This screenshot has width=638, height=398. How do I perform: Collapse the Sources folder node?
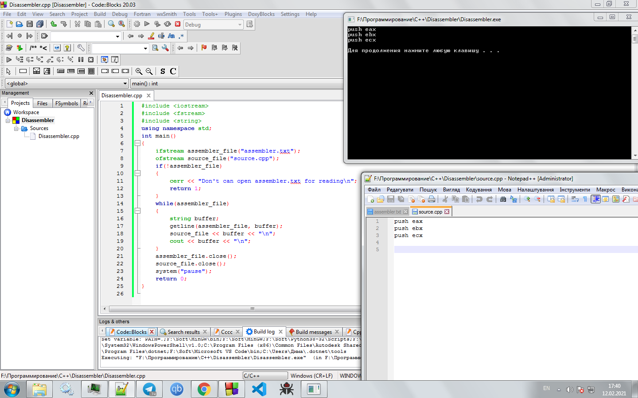tap(16, 128)
